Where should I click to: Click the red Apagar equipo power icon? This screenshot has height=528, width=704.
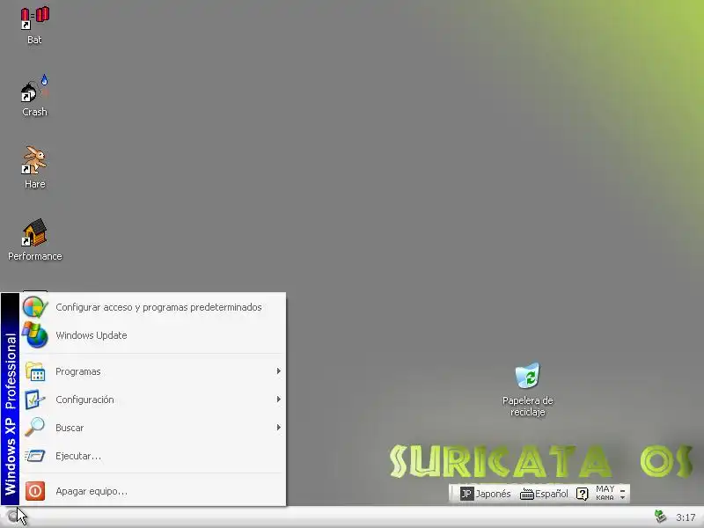(35, 491)
